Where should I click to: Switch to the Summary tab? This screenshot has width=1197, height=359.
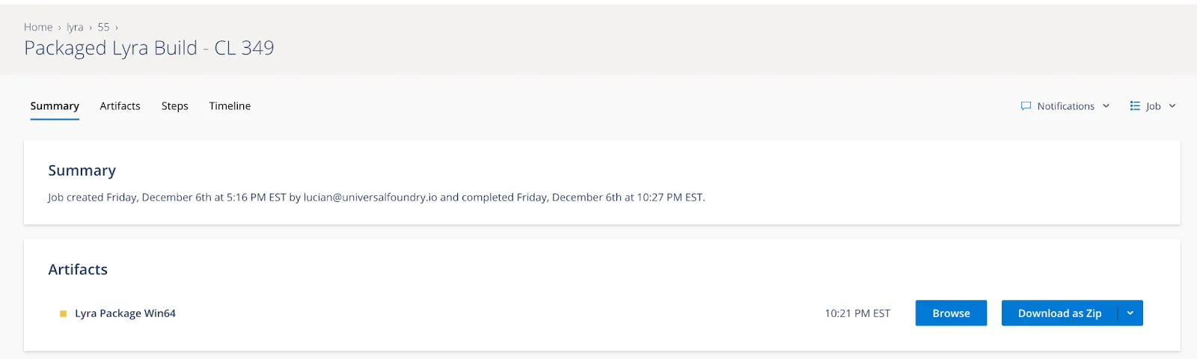pyautogui.click(x=55, y=106)
